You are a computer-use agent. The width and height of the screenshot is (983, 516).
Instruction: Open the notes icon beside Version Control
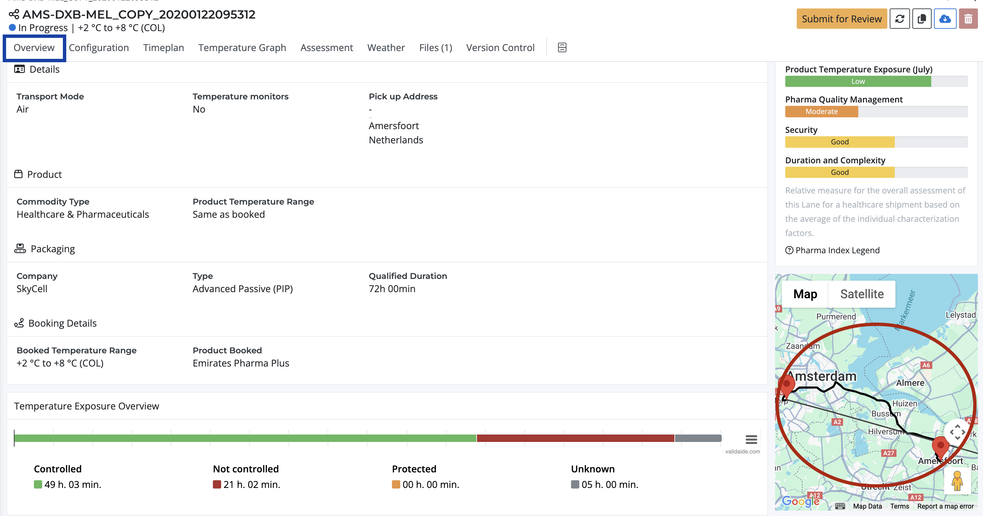coord(562,47)
